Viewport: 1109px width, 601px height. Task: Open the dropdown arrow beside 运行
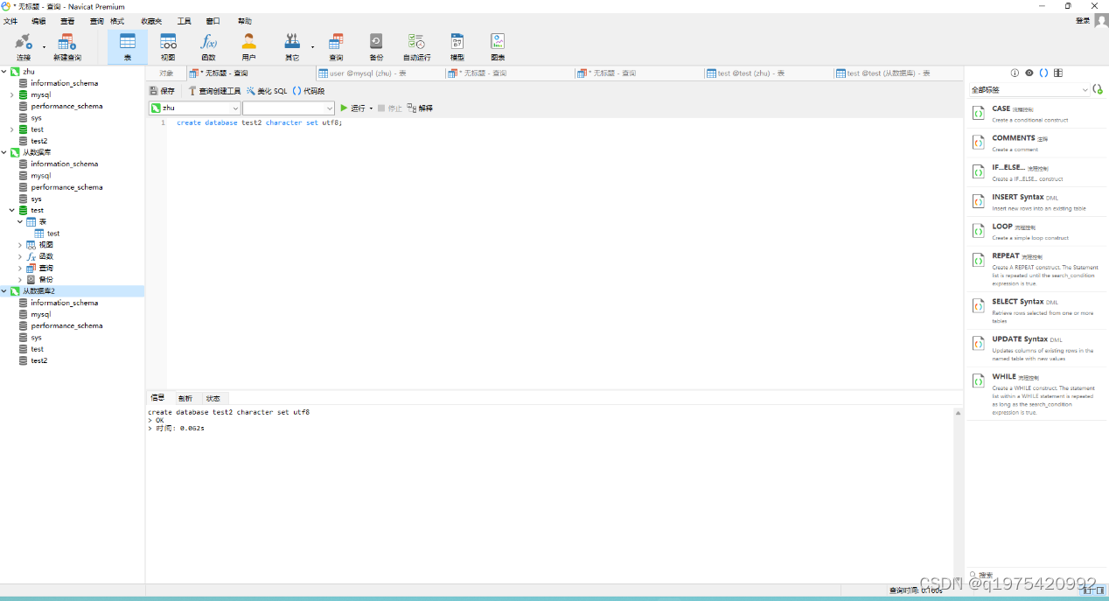pyautogui.click(x=371, y=108)
